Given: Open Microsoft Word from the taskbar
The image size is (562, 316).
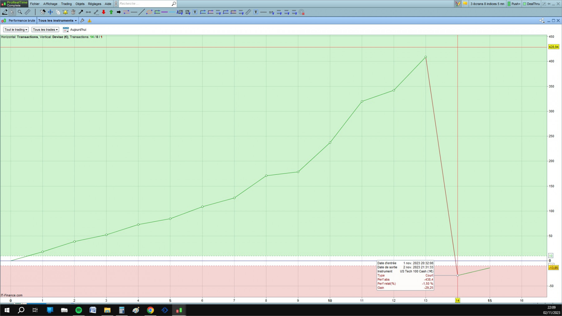Looking at the screenshot, I should click(93, 310).
